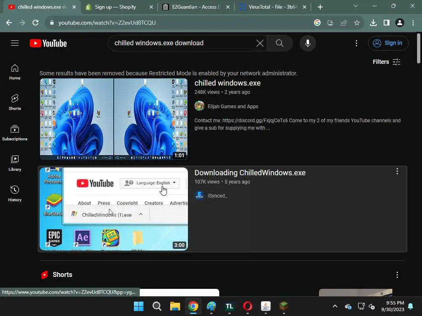Open YouTube settings three-dot menu in header

tap(356, 43)
